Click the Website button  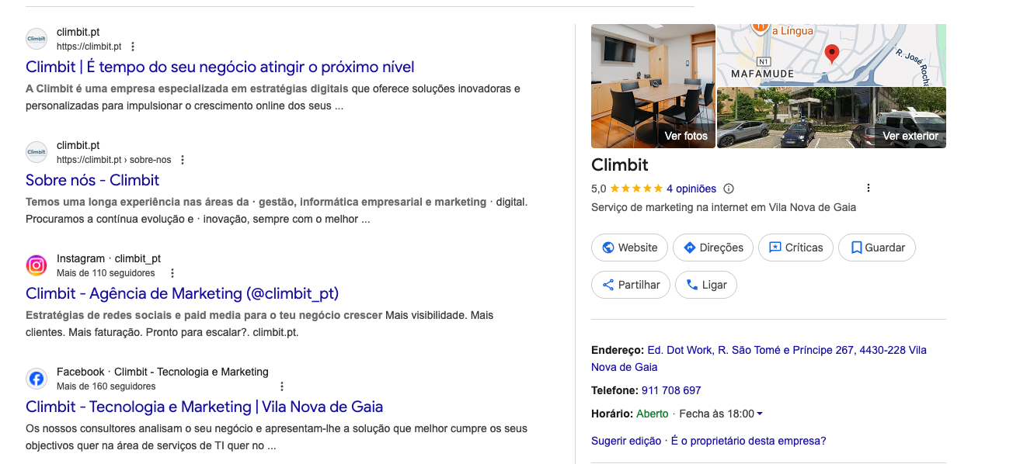pyautogui.click(x=629, y=248)
